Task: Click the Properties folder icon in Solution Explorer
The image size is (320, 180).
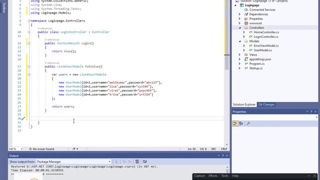Action: (x=246, y=19)
